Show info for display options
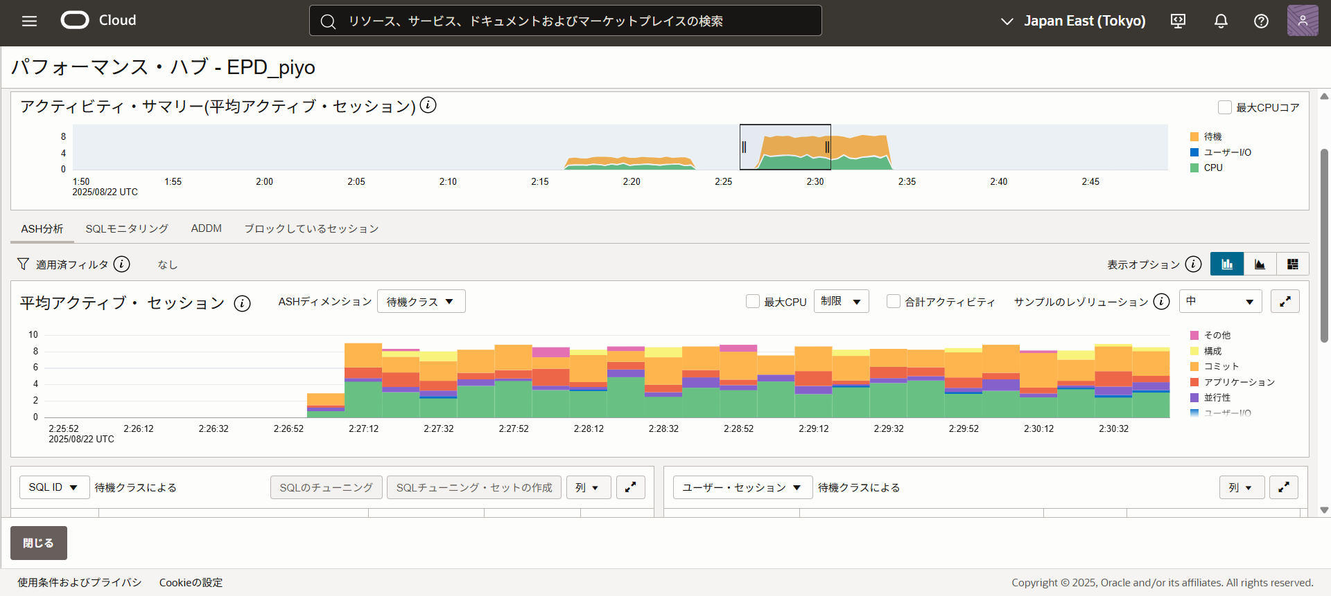This screenshot has width=1331, height=596. [x=1193, y=264]
